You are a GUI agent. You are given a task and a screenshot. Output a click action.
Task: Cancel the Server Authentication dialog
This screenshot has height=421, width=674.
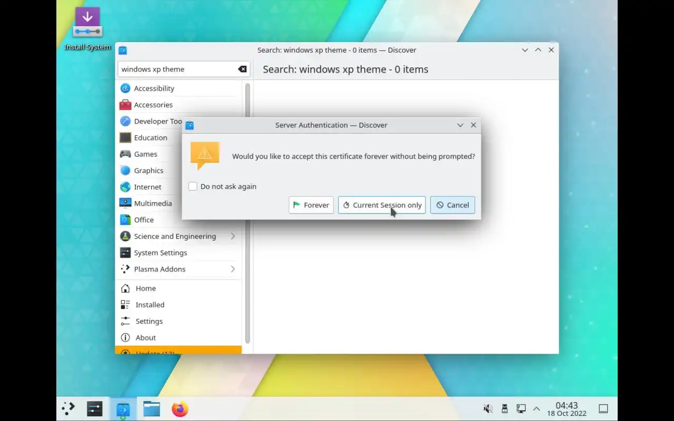click(453, 205)
